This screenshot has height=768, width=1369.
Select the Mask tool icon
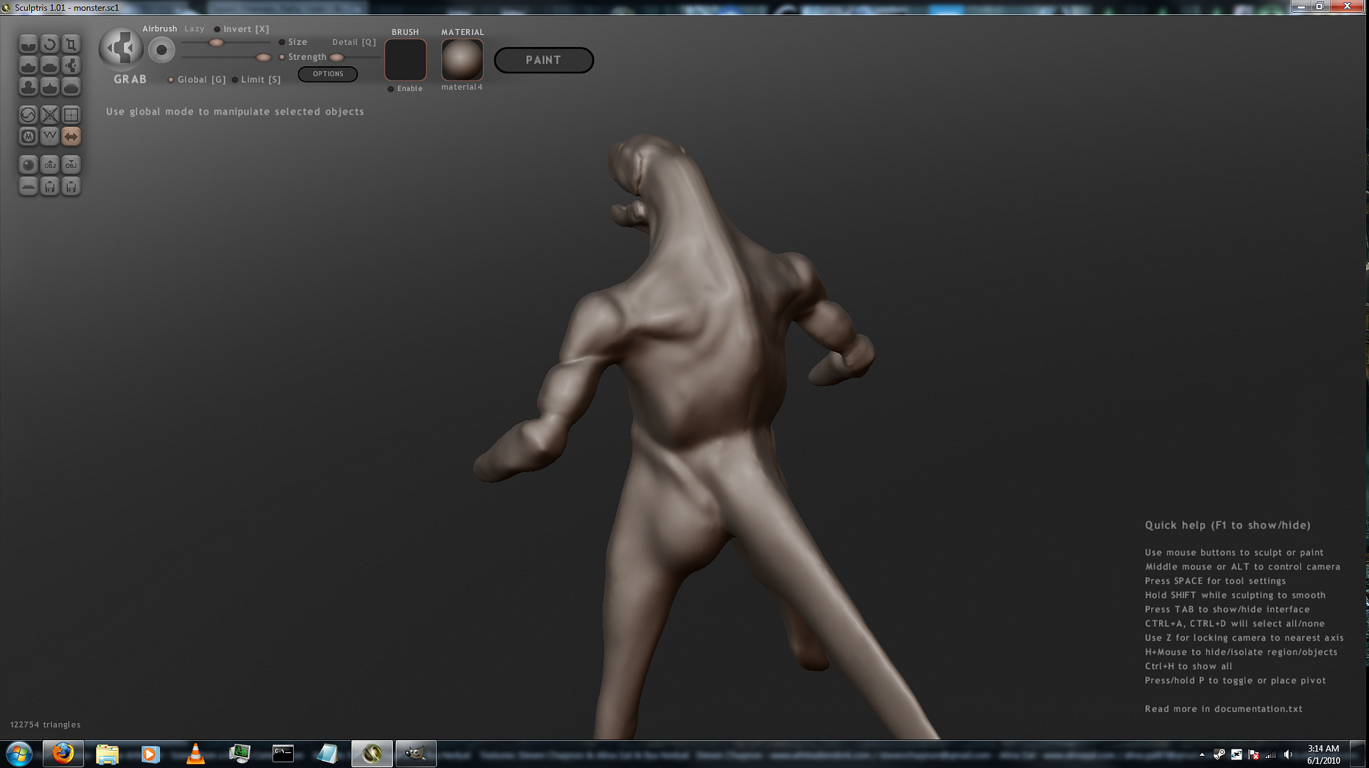point(28,136)
